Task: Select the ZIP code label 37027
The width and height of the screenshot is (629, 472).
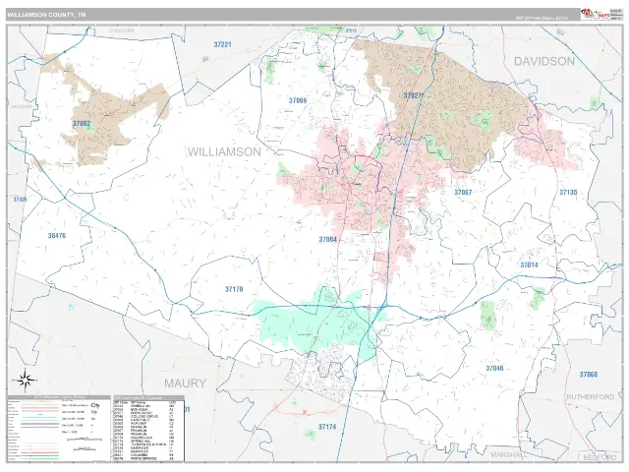Action: click(413, 95)
